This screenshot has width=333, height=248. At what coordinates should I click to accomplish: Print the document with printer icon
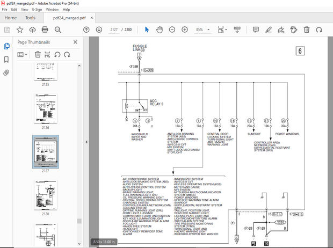45,30
